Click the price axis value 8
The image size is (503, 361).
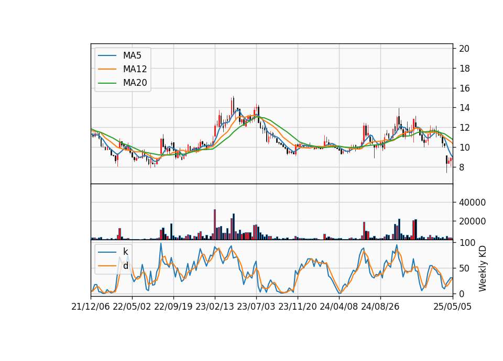[462, 167]
